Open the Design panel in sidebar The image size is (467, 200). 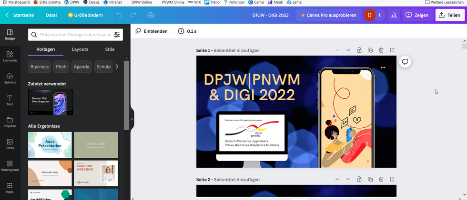(10, 35)
